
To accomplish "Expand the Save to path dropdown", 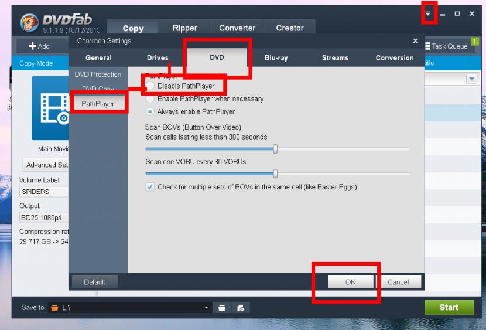I will [x=207, y=307].
